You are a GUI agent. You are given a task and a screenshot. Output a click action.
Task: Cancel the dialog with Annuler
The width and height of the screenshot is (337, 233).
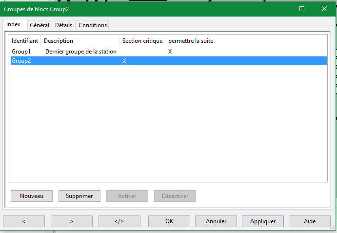(216, 221)
